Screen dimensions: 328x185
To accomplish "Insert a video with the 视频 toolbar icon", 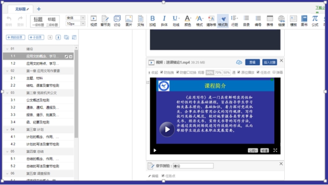I will coord(94,21).
